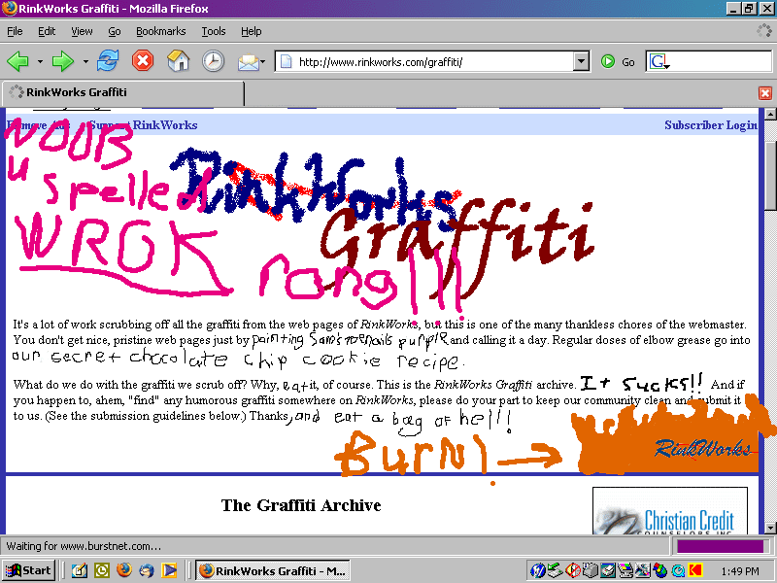
Task: Open the Forward button history dropdown
Action: pyautogui.click(x=85, y=62)
